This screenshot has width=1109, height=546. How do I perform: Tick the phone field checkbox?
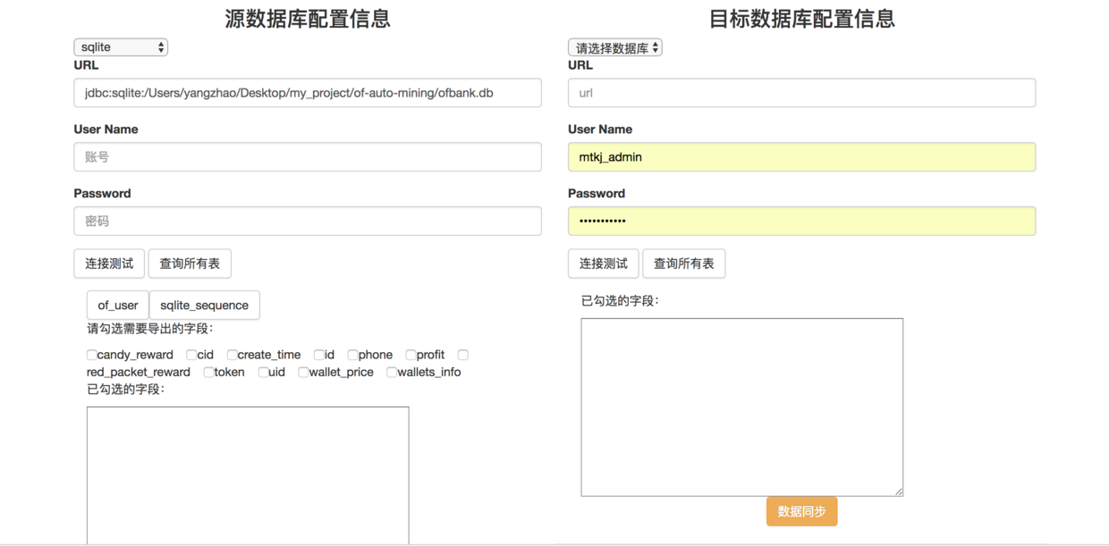352,355
